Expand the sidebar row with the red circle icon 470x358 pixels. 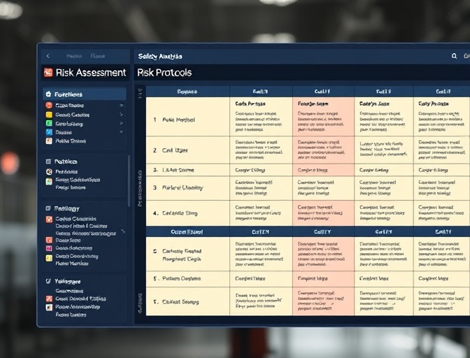tap(122, 105)
